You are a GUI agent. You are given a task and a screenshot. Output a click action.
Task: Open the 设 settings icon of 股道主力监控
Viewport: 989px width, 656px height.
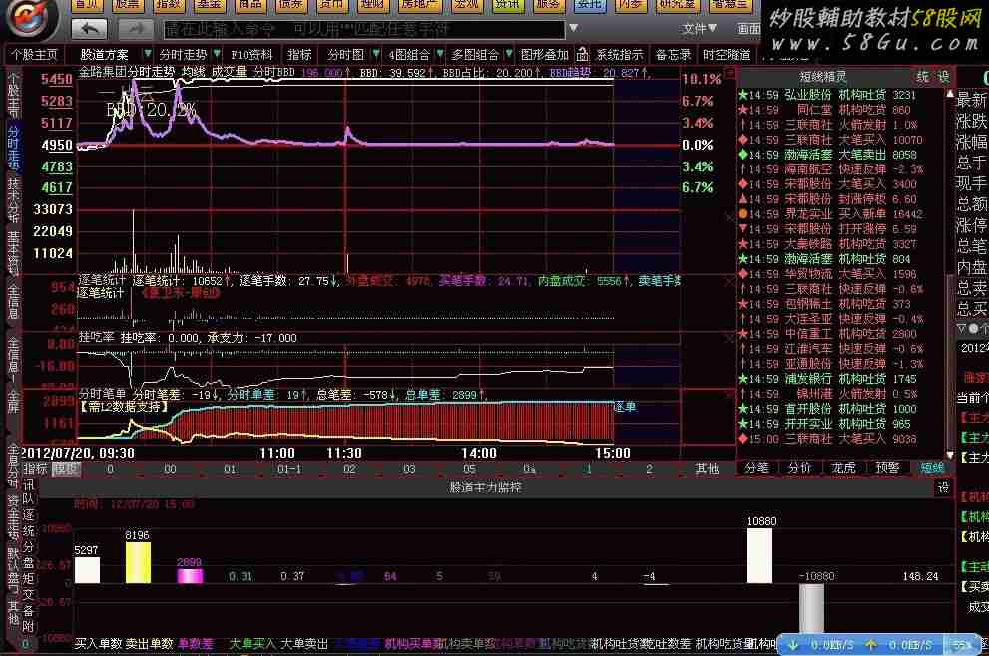tap(943, 488)
